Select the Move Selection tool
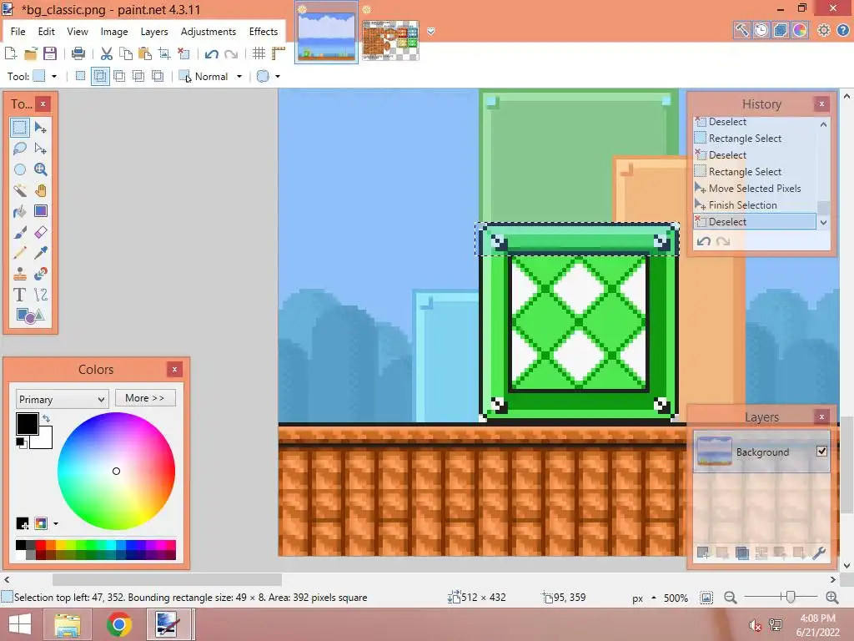The width and height of the screenshot is (854, 641). [40, 149]
